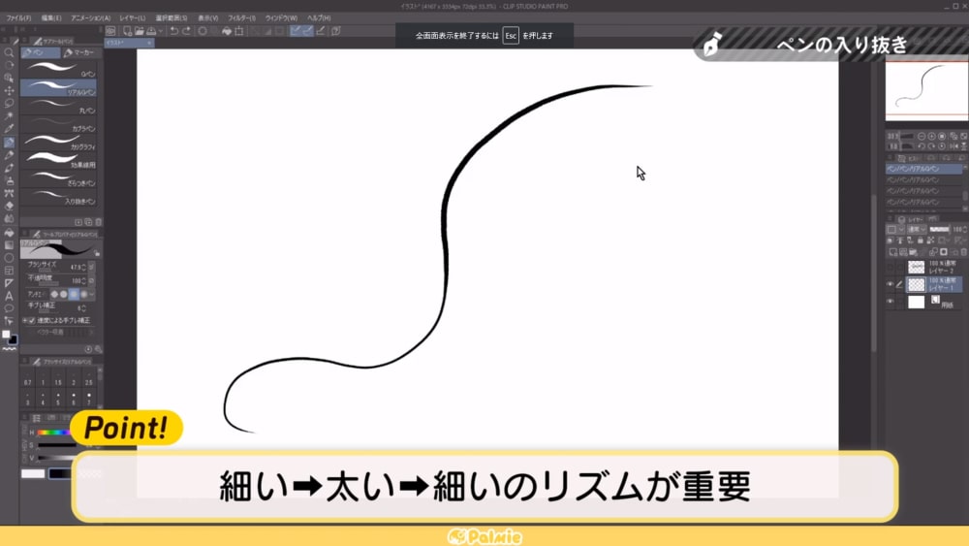Image resolution: width=969 pixels, height=546 pixels.
Task: Expand the anti-aliasing options arrow
Action: pyautogui.click(x=92, y=294)
